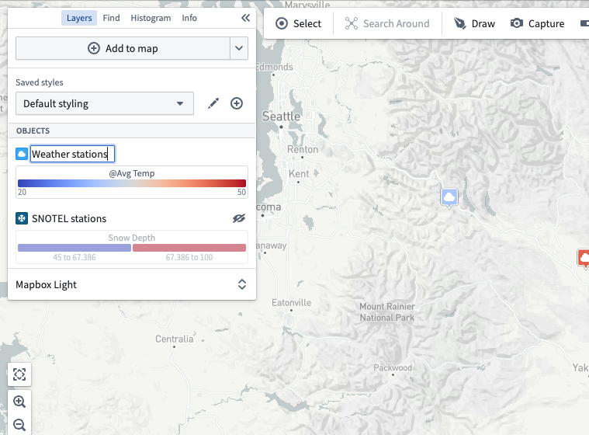Screen dimensions: 589x435
Task: Activate the Select tool
Action: pyautogui.click(x=299, y=23)
